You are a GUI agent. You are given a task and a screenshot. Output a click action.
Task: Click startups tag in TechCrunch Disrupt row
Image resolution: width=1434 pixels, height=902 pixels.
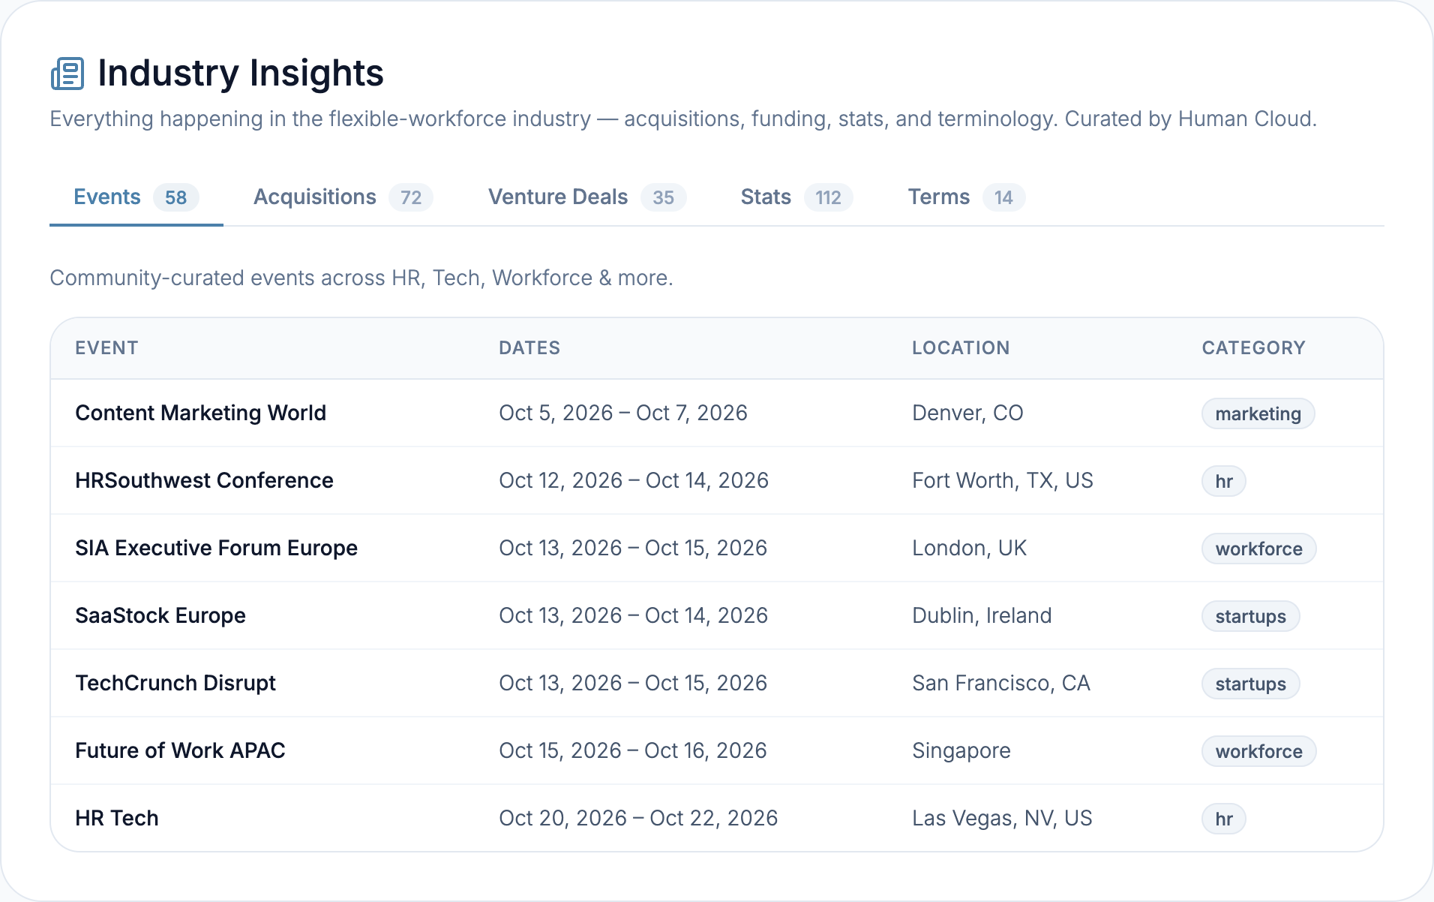(1250, 684)
